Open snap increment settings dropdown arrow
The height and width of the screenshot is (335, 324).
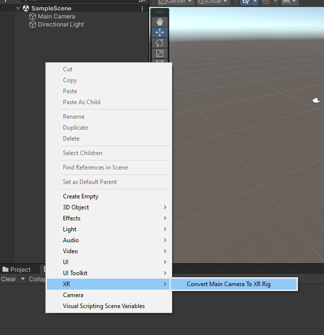pyautogui.click(x=276, y=1)
